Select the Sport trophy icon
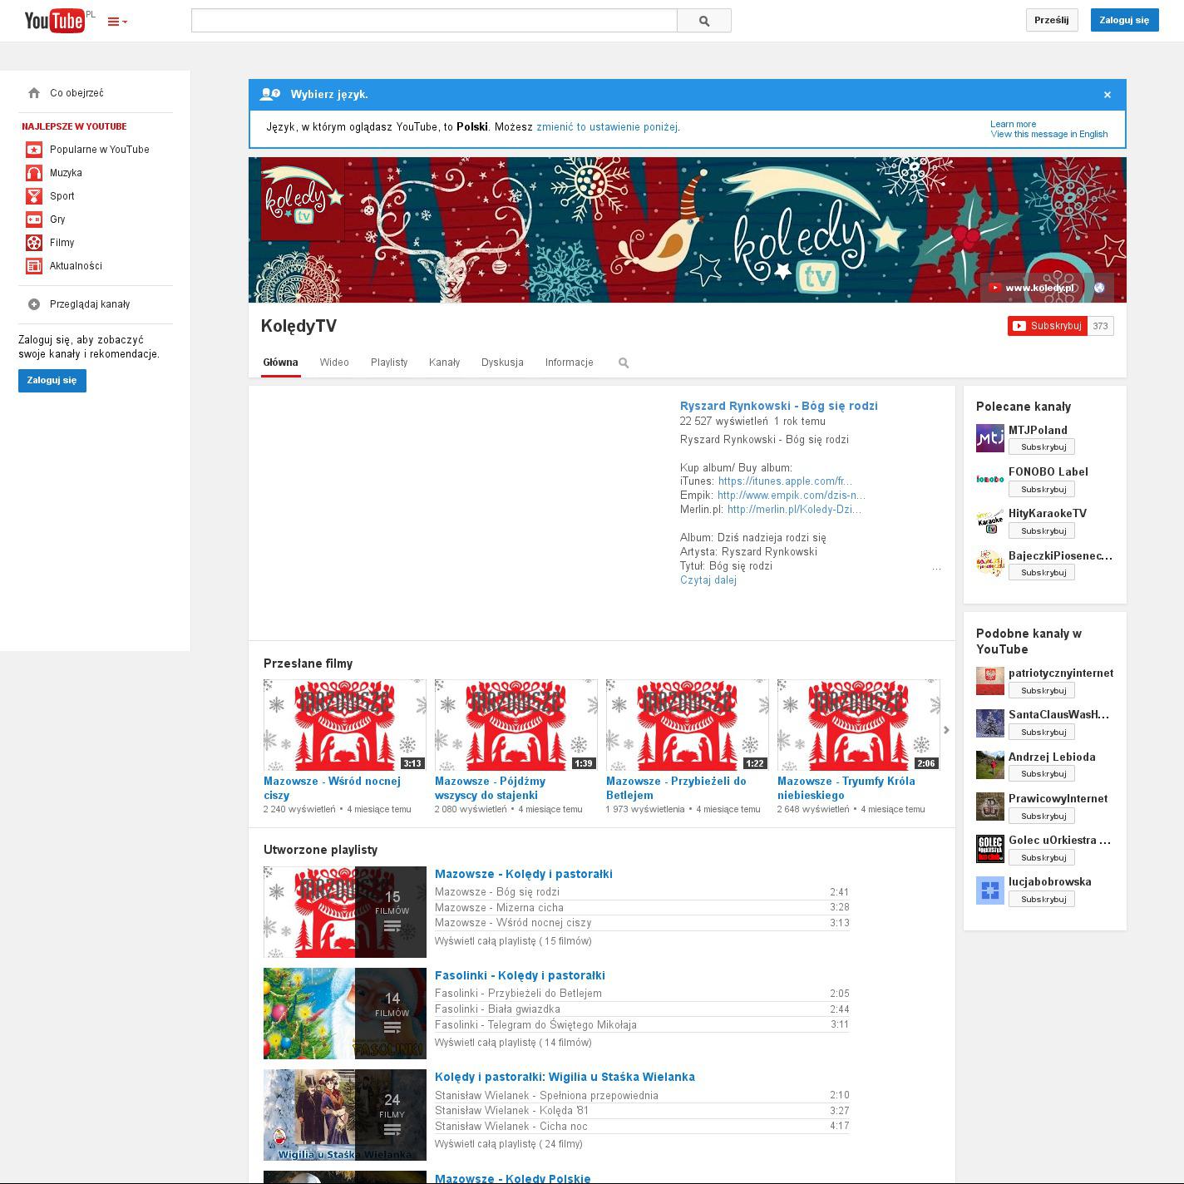Image resolution: width=1184 pixels, height=1184 pixels. click(x=34, y=196)
